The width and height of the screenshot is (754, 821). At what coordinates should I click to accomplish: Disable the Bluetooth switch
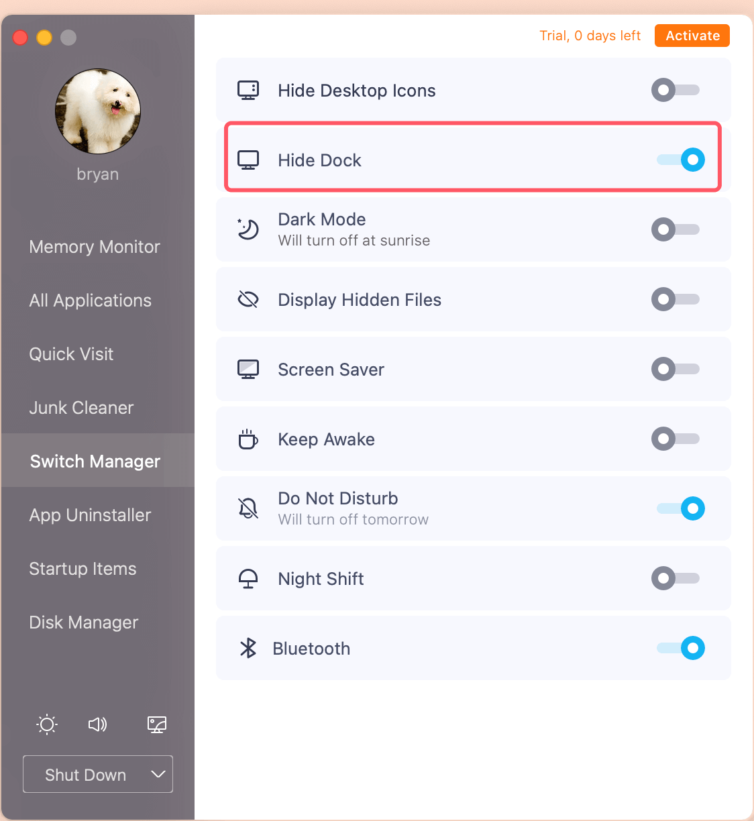click(681, 648)
